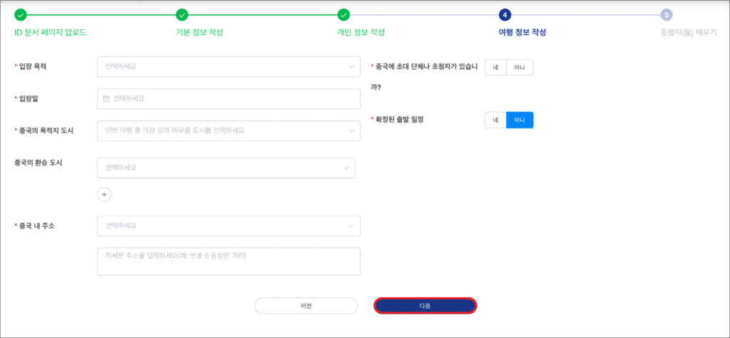730x338 pixels.
Task: Add another transit city with plus icon
Action: 104,194
